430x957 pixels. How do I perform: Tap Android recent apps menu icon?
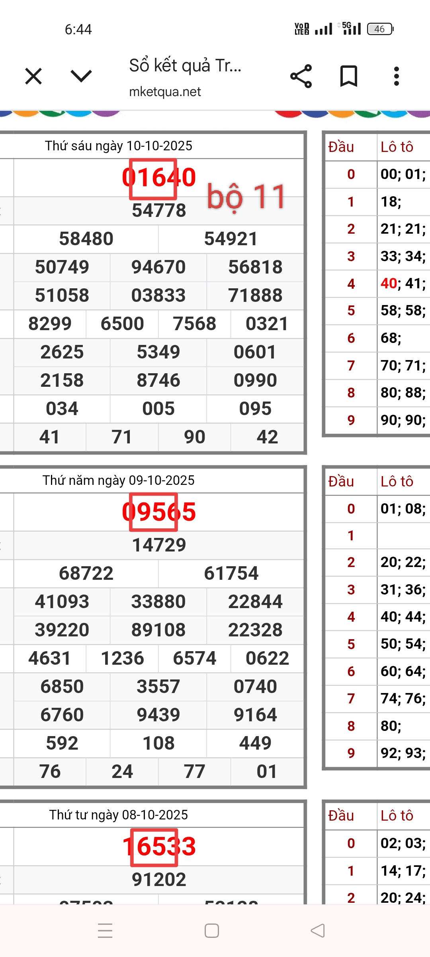click(105, 930)
